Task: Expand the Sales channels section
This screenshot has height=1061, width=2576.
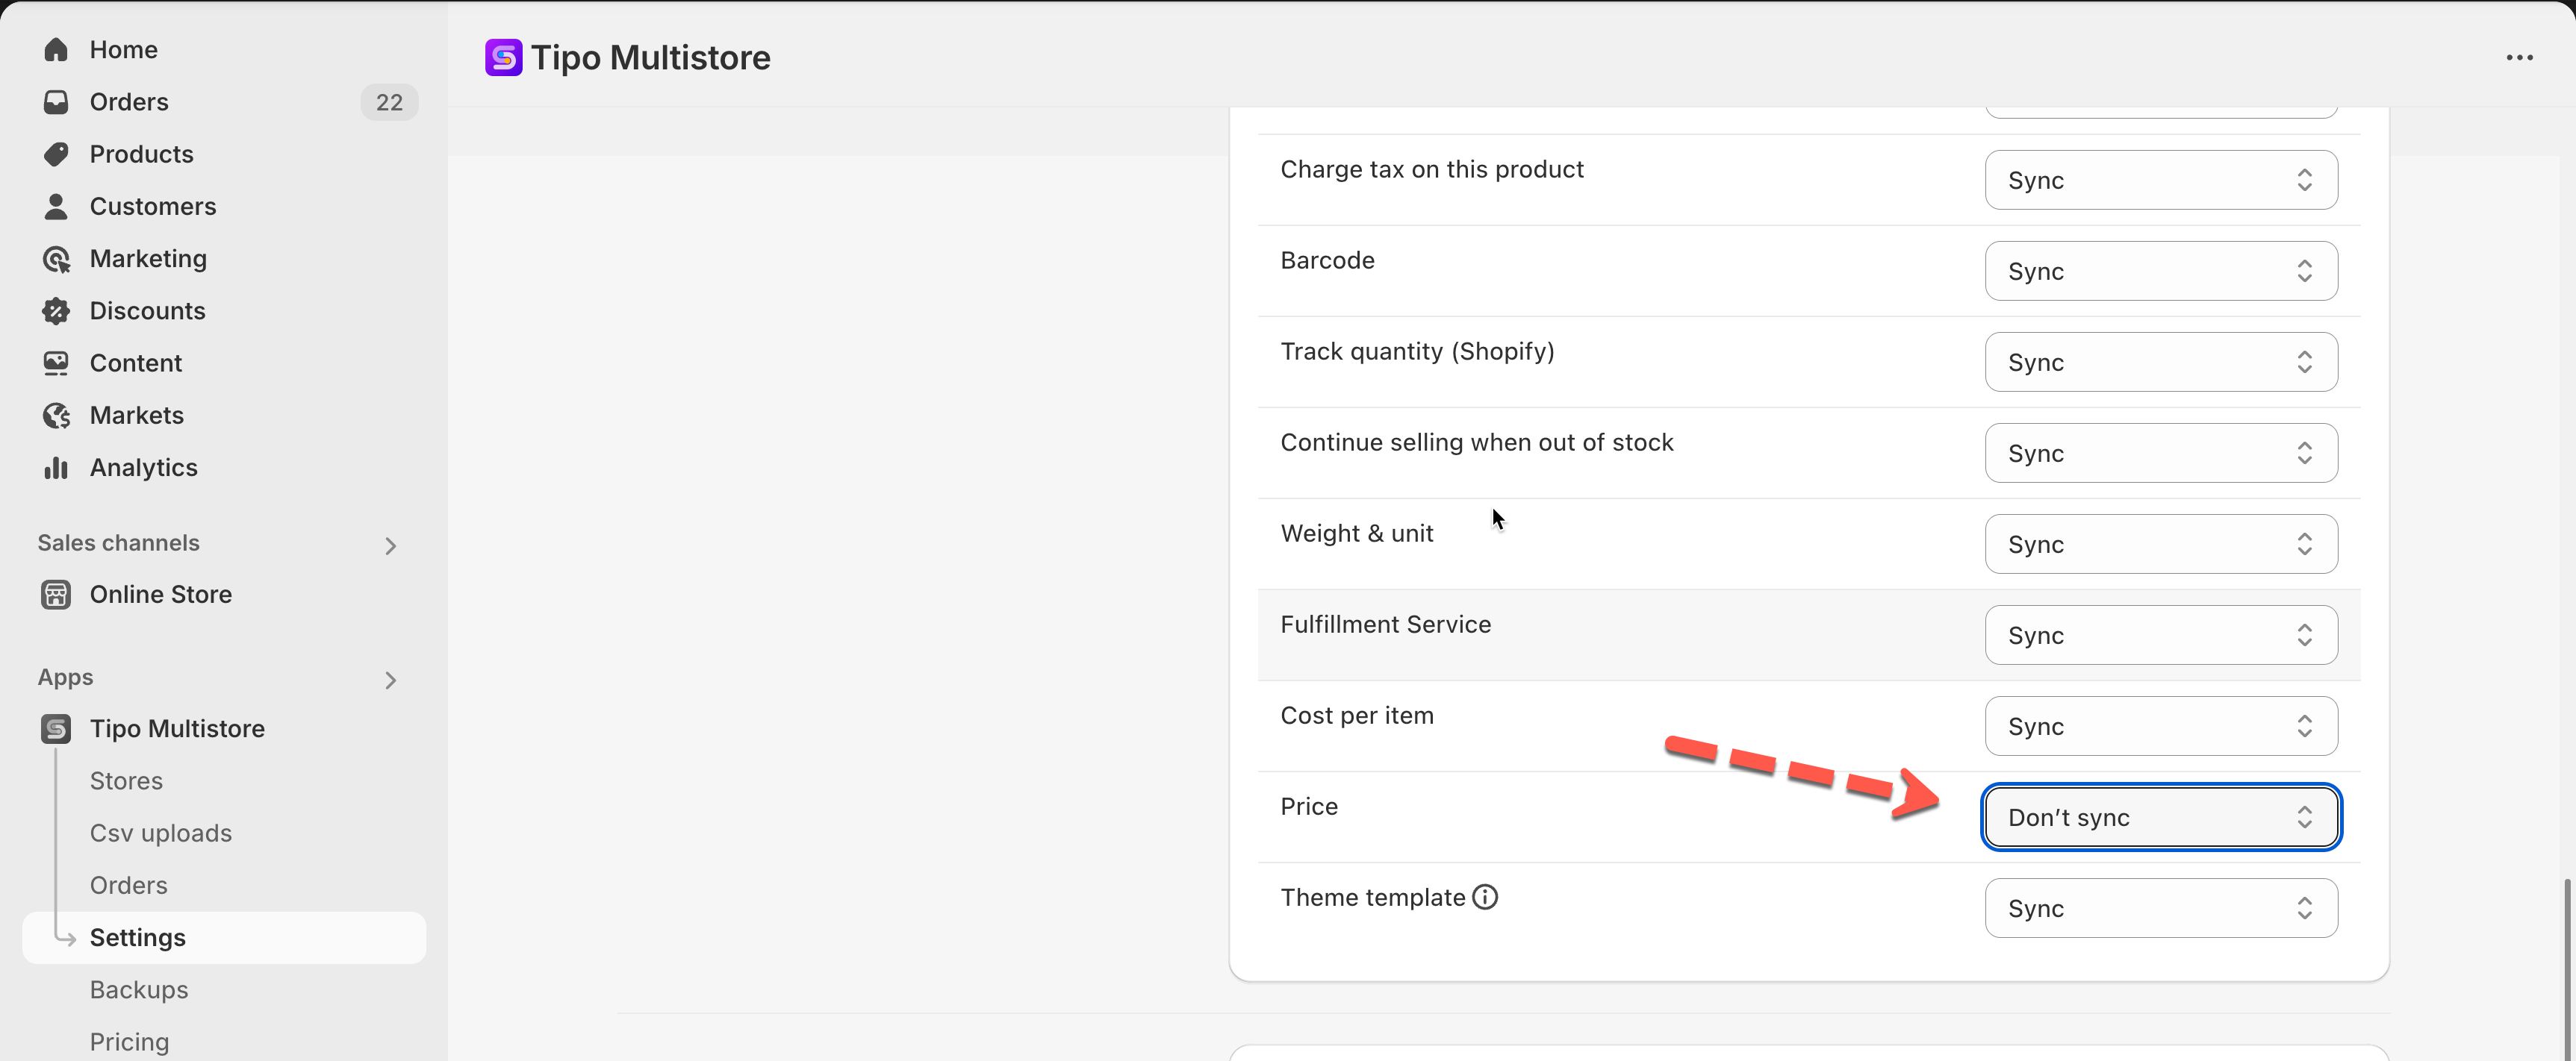Action: (391, 545)
